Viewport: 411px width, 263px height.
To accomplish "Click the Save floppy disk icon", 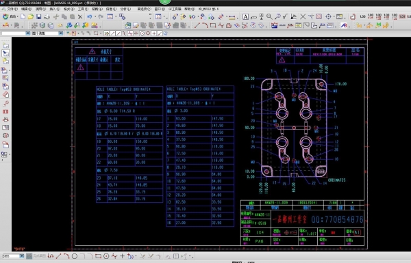I will pyautogui.click(x=39, y=16).
